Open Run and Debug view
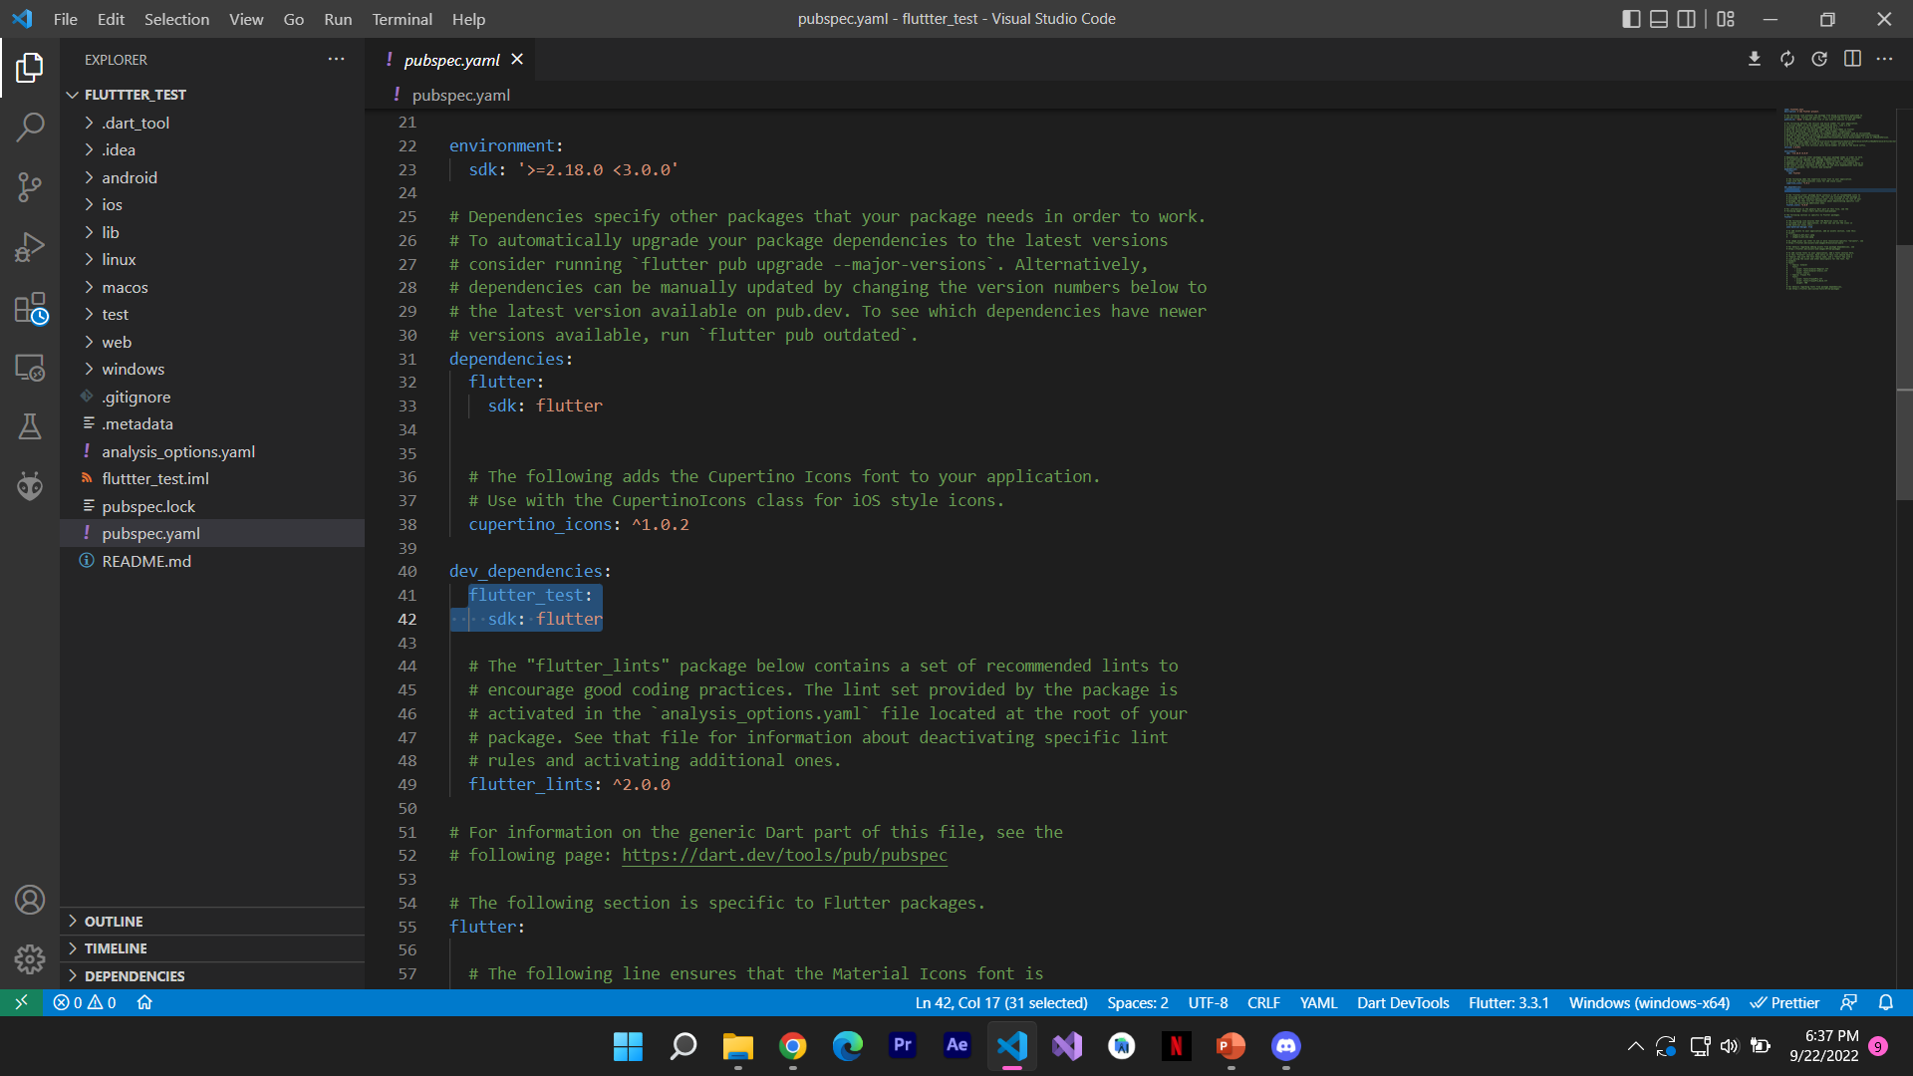Image resolution: width=1913 pixels, height=1076 pixels. point(30,247)
